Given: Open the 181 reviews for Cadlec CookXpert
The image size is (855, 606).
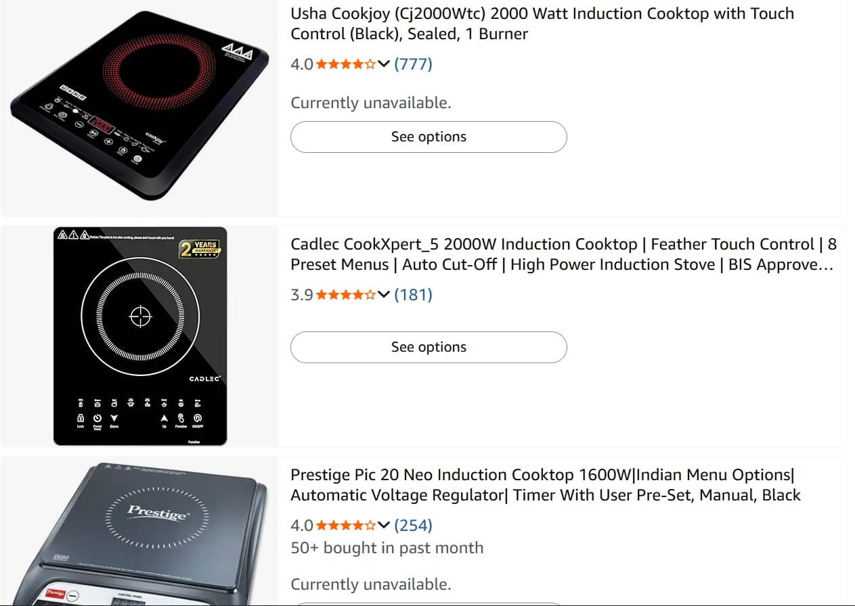Looking at the screenshot, I should [413, 295].
